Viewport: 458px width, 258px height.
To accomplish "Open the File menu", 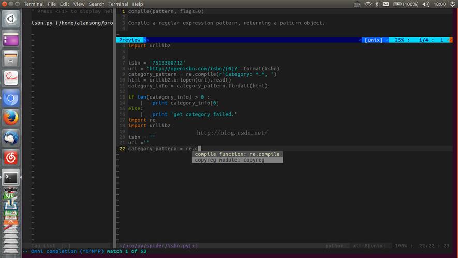I will [52, 4].
